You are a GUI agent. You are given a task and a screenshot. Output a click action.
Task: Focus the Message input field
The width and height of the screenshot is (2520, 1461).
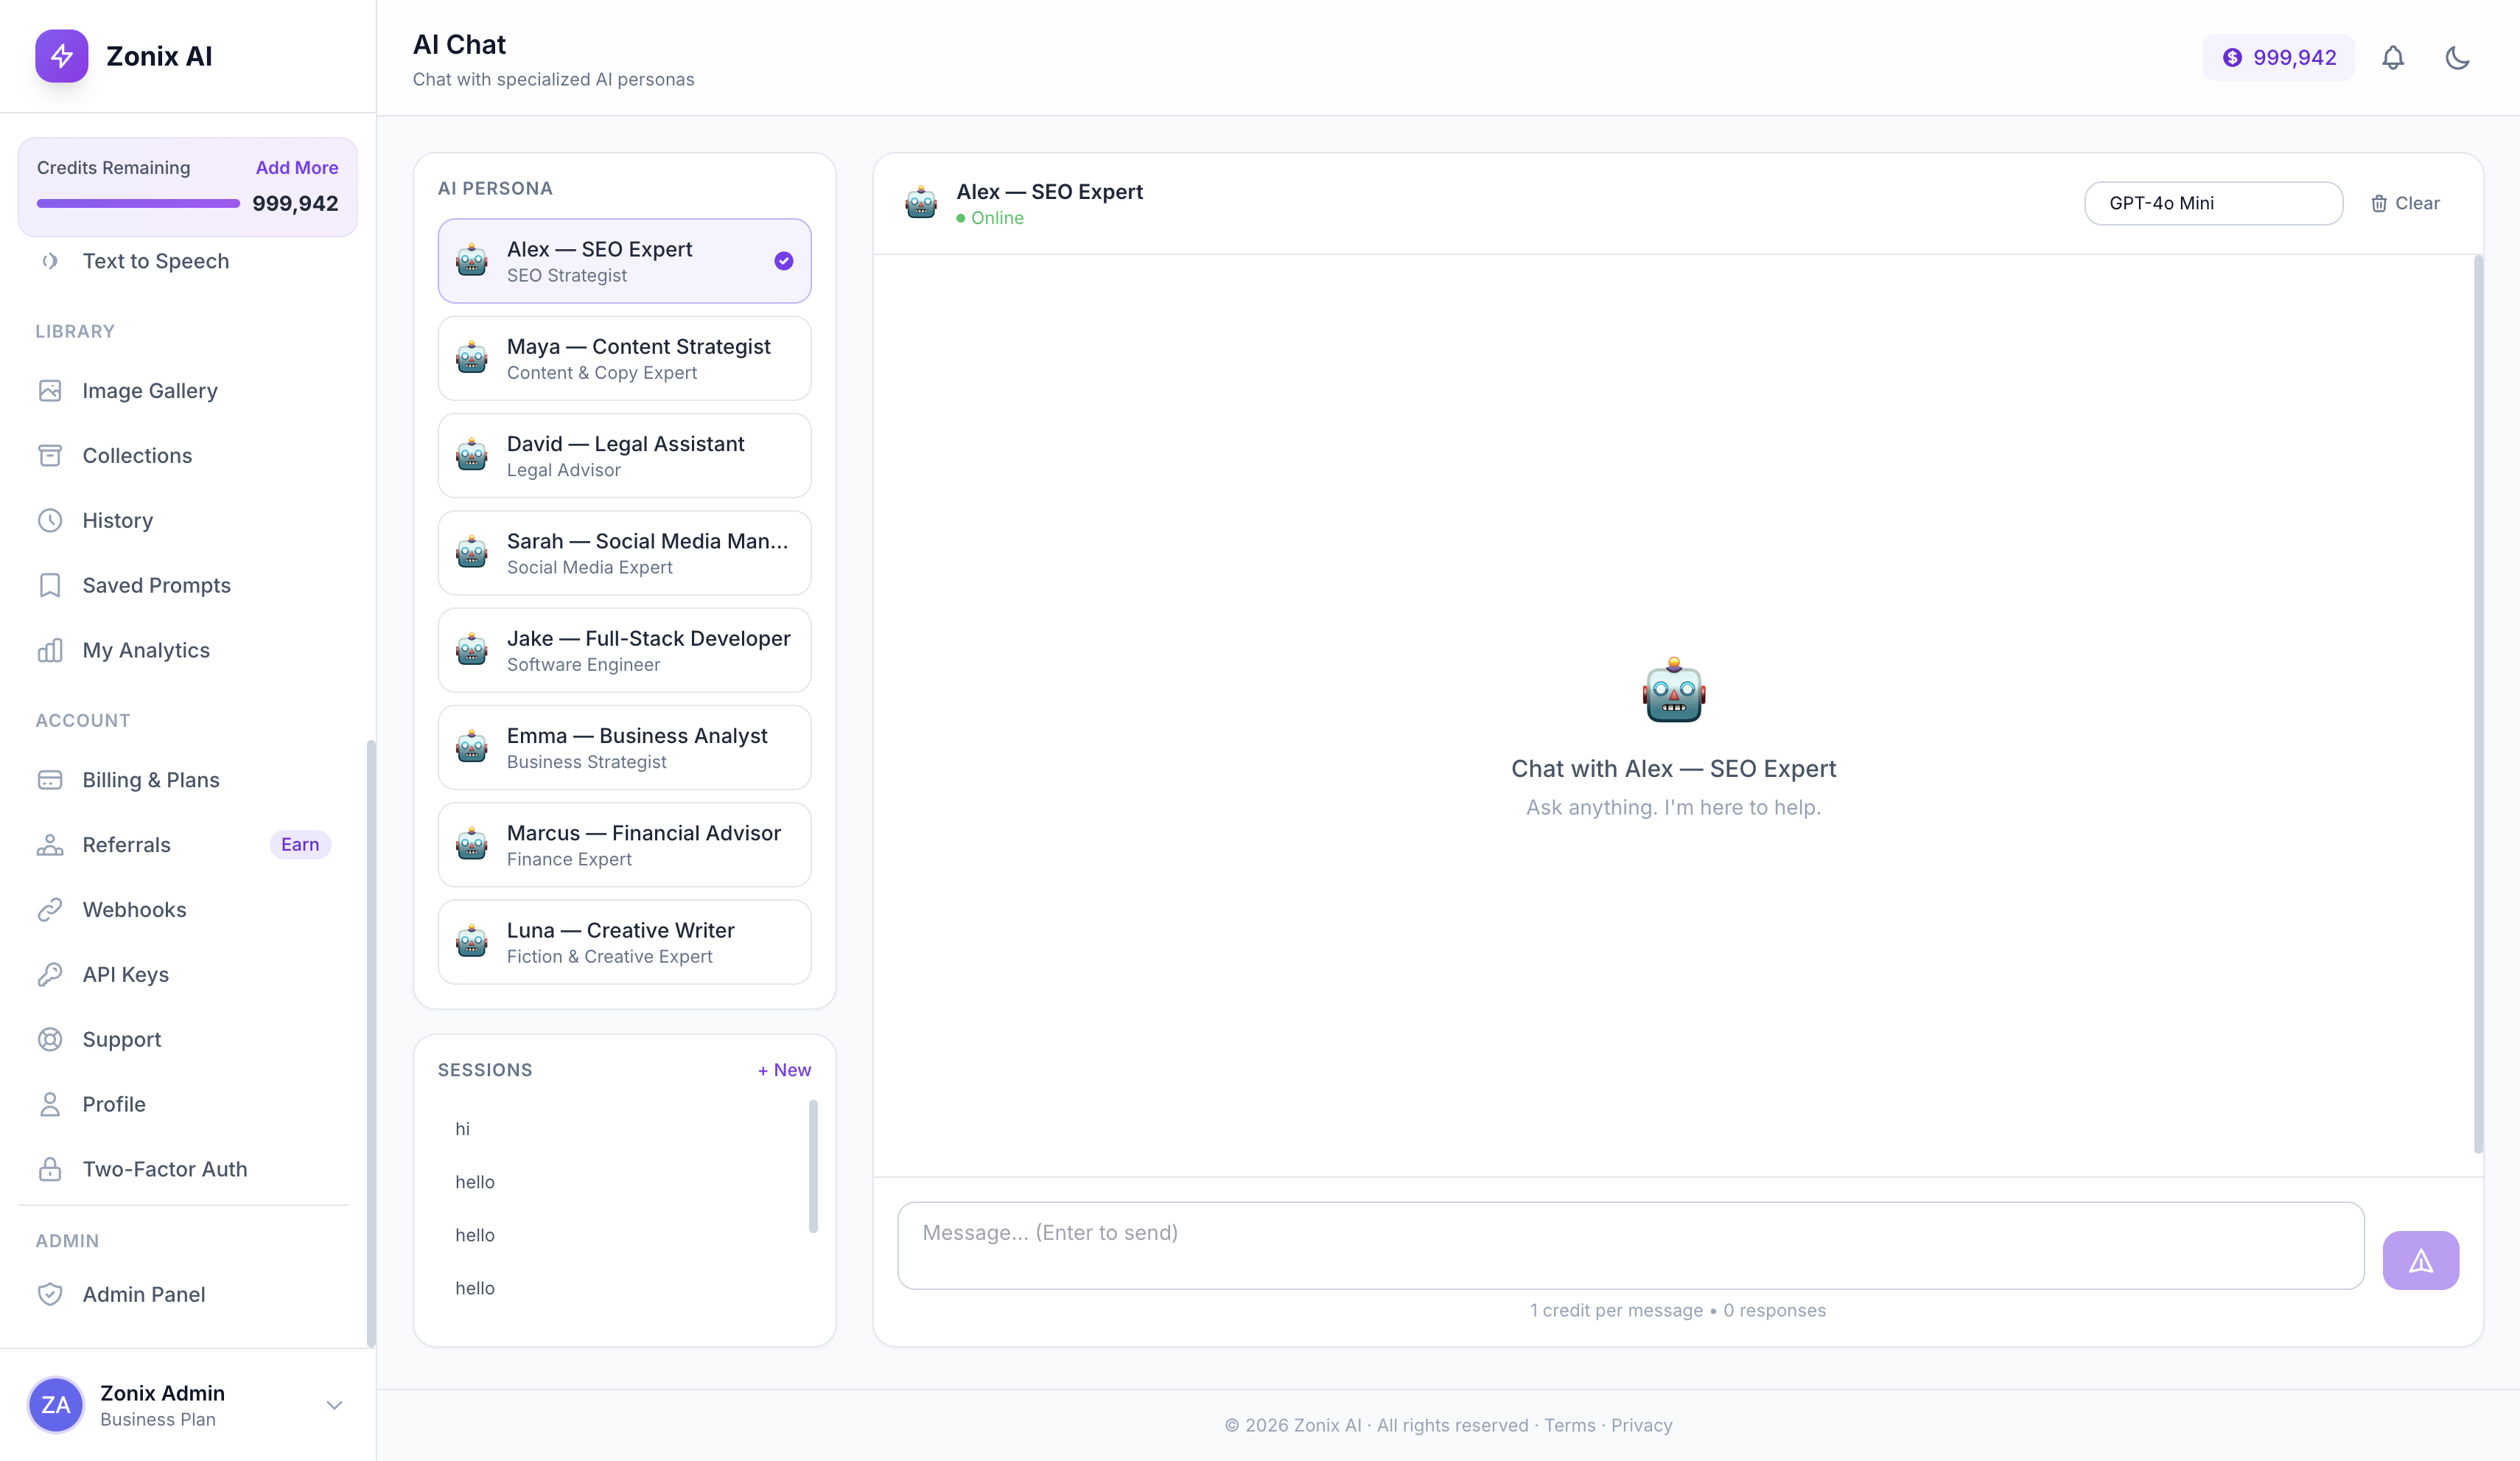tap(1630, 1246)
